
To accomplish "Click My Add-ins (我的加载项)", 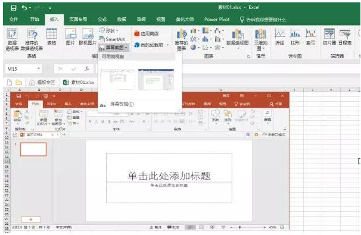I will [149, 45].
